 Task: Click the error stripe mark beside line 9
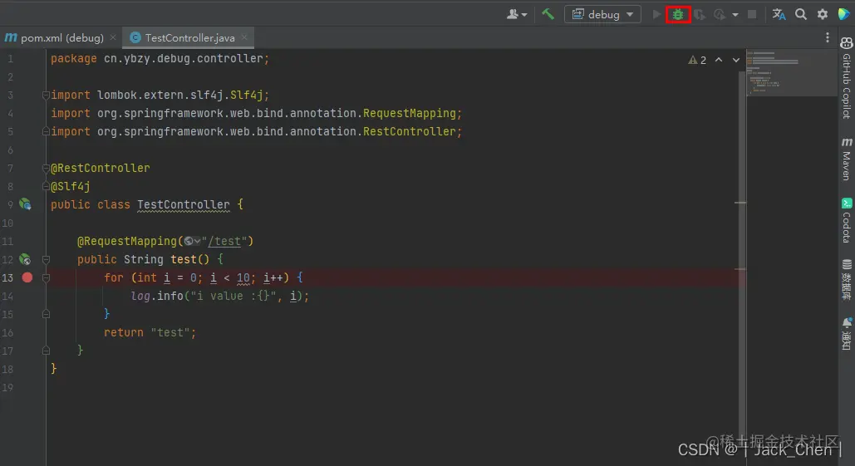740,203
